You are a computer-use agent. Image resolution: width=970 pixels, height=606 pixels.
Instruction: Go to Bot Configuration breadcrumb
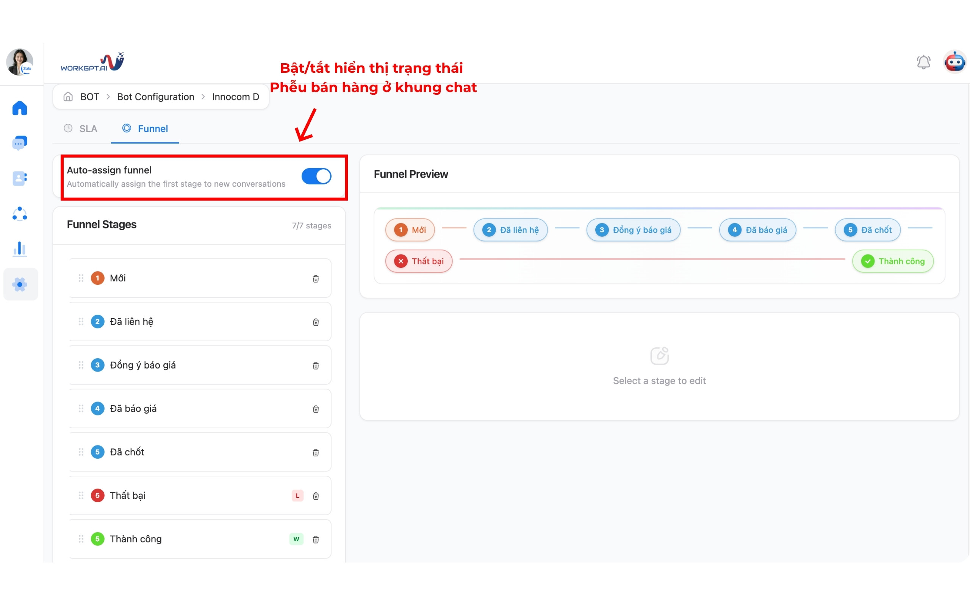[x=155, y=97]
